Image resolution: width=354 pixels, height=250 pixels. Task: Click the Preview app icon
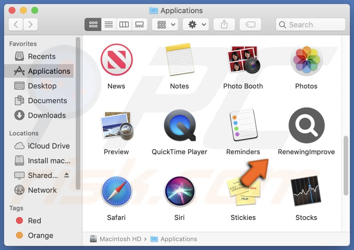pos(117,125)
